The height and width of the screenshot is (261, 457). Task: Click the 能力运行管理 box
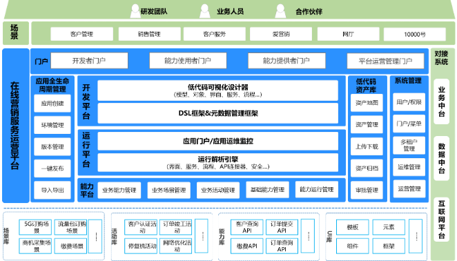tap(317, 190)
